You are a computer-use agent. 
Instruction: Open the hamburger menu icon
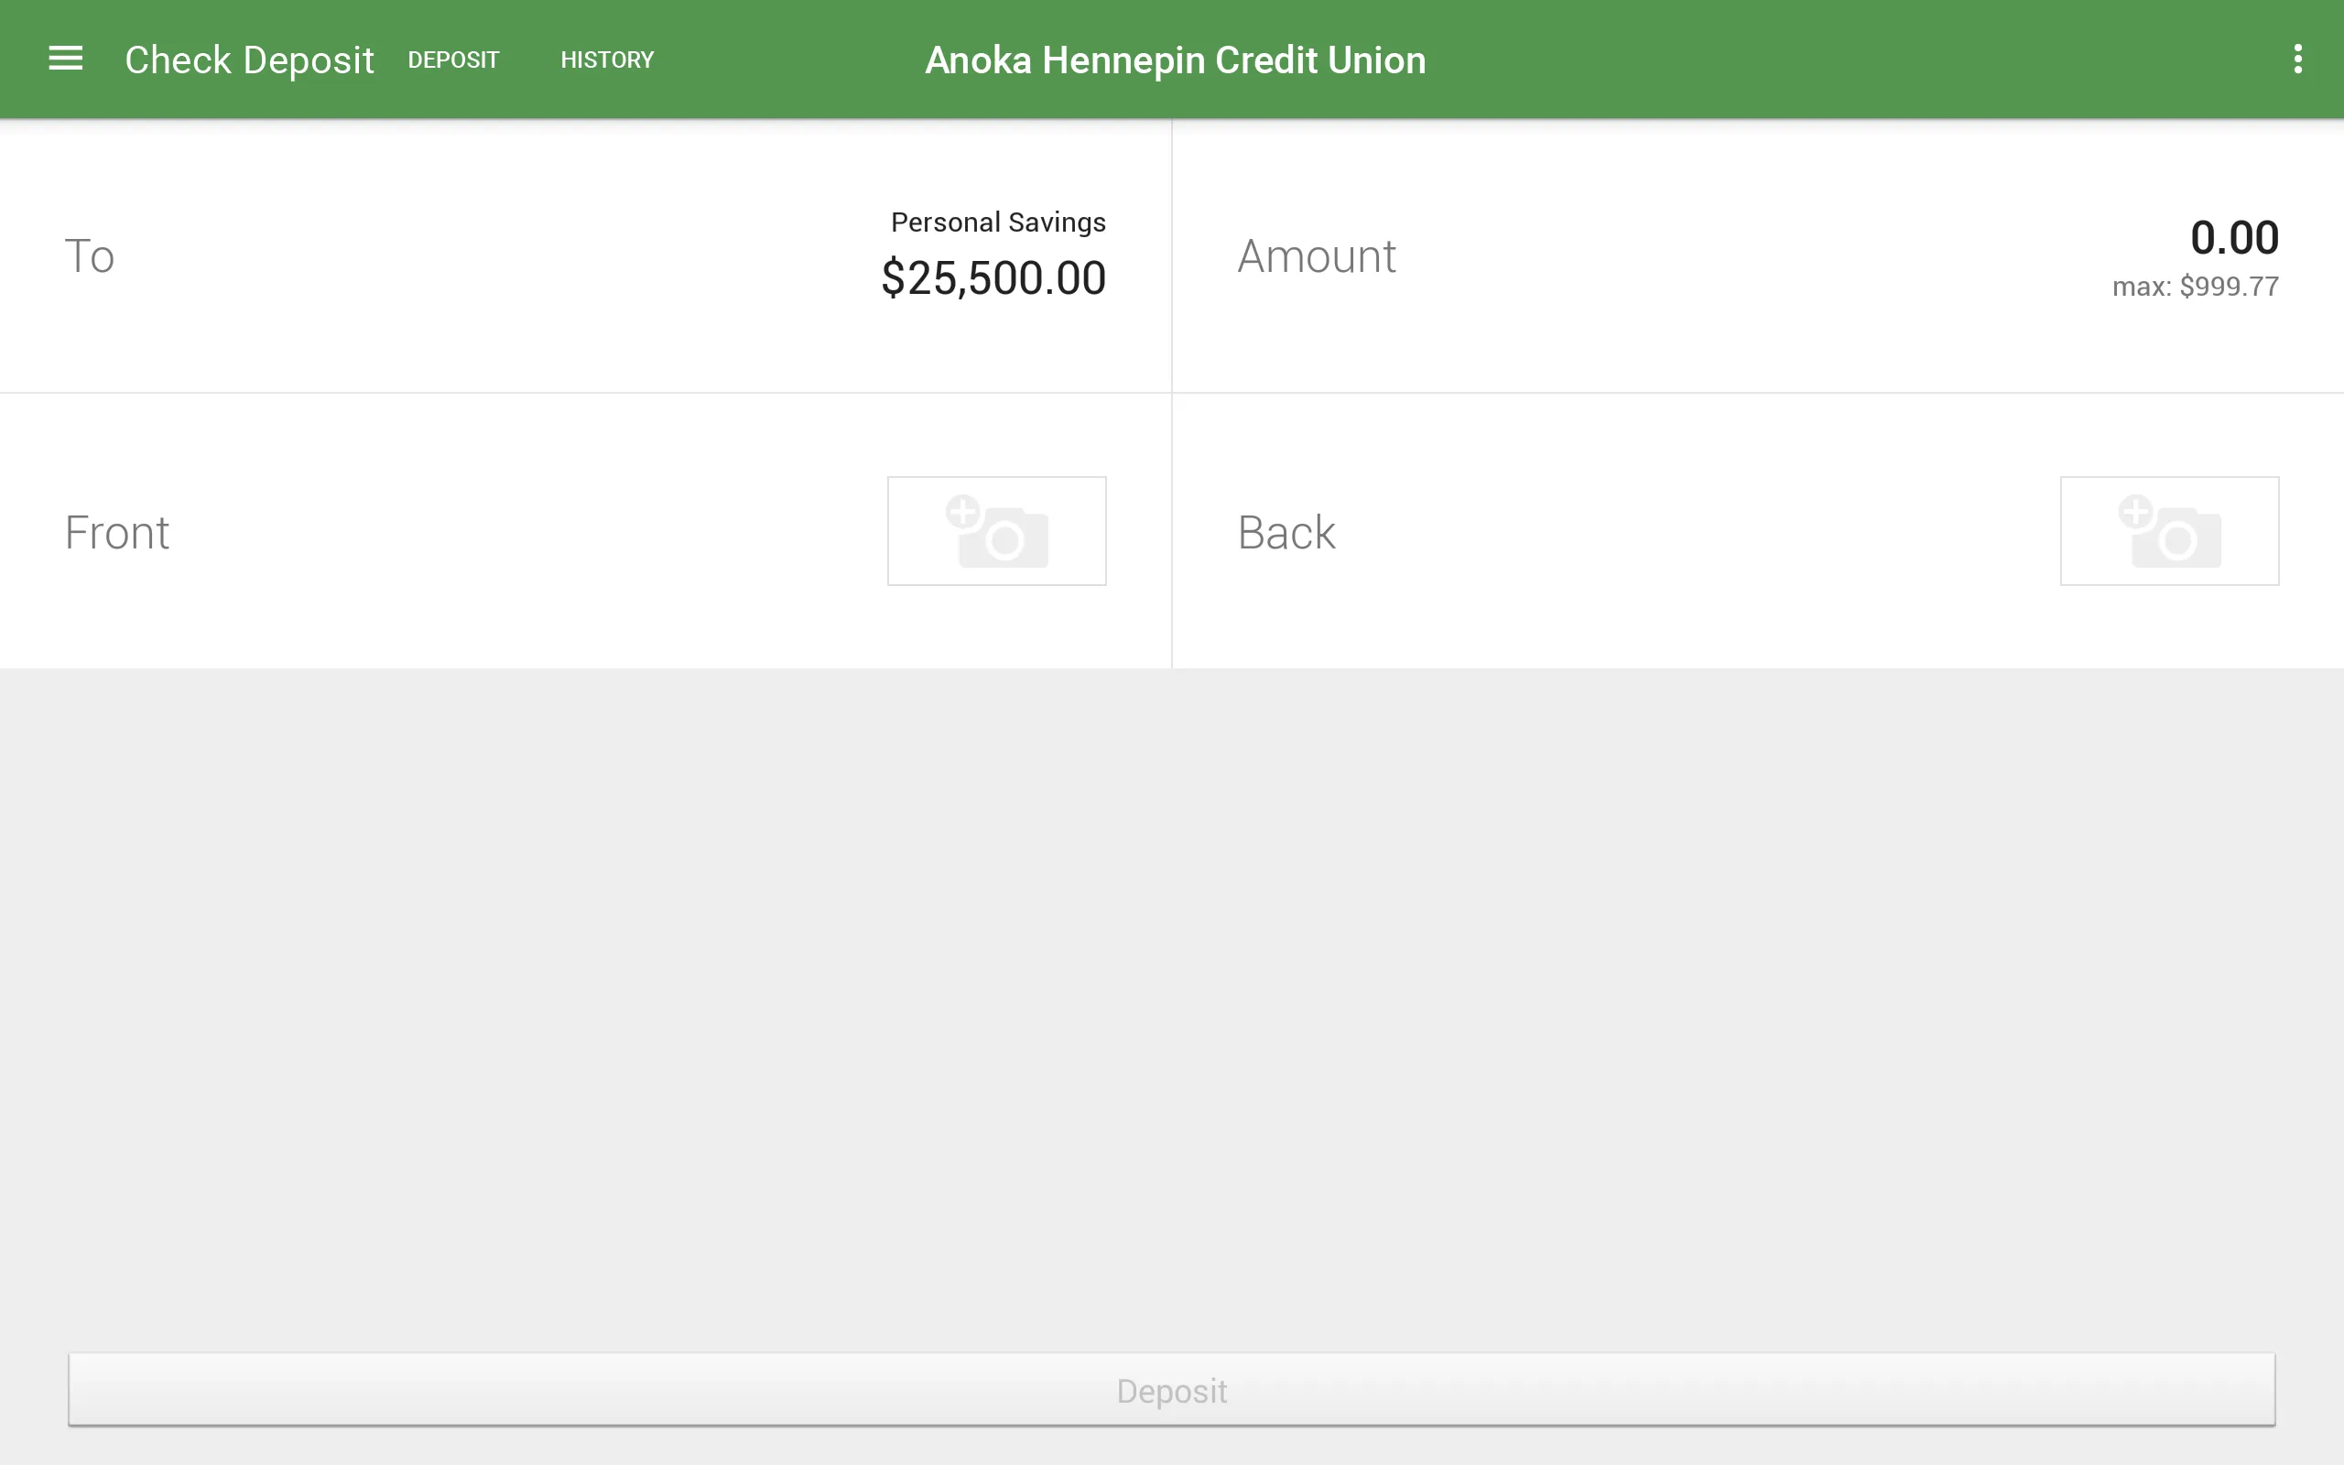coord(66,60)
